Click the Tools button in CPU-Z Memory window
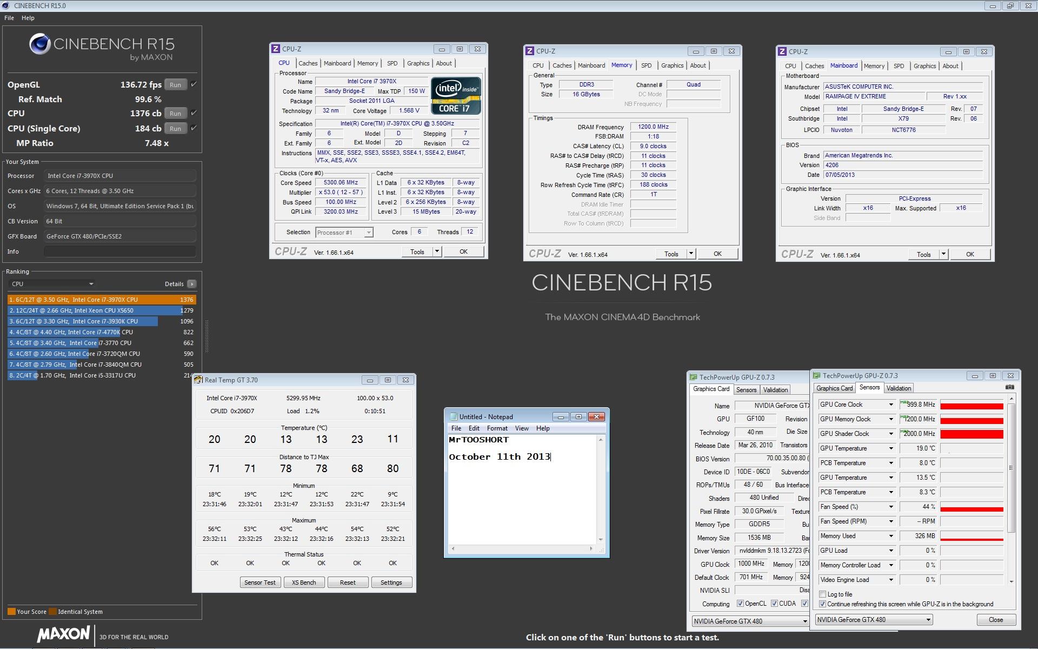This screenshot has height=649, width=1038. tap(671, 254)
